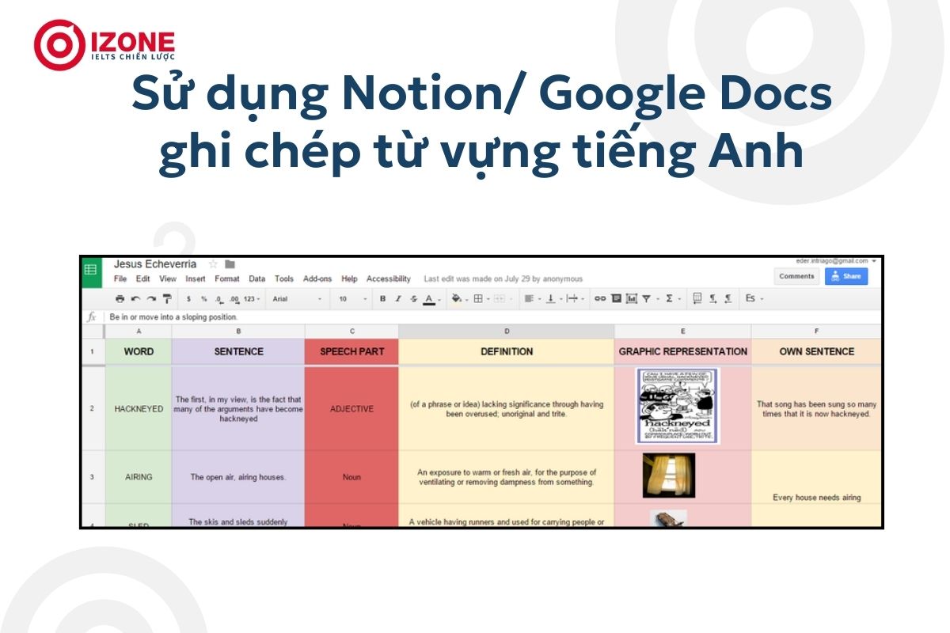Select column A header
The image size is (950, 633).
[x=139, y=332]
